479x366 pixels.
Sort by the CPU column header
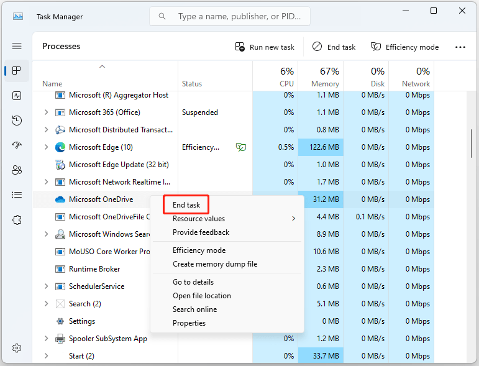coord(275,76)
